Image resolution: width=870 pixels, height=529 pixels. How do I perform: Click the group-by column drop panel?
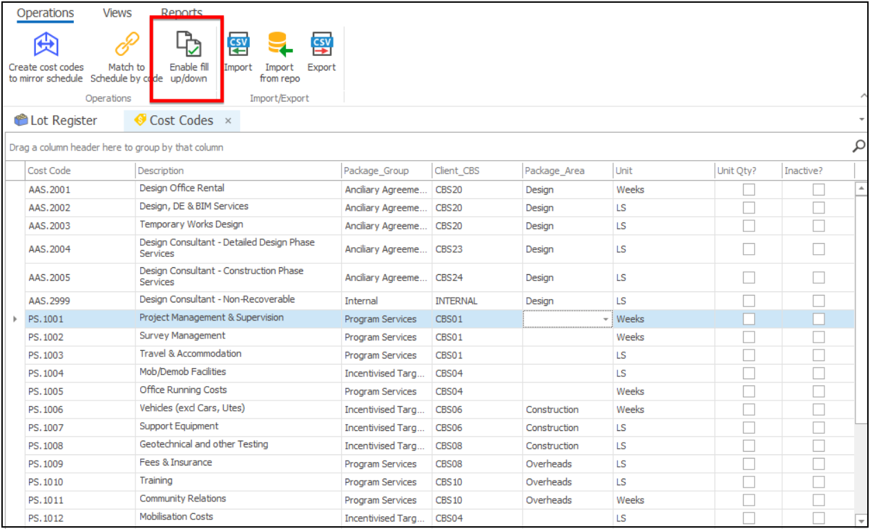[429, 146]
